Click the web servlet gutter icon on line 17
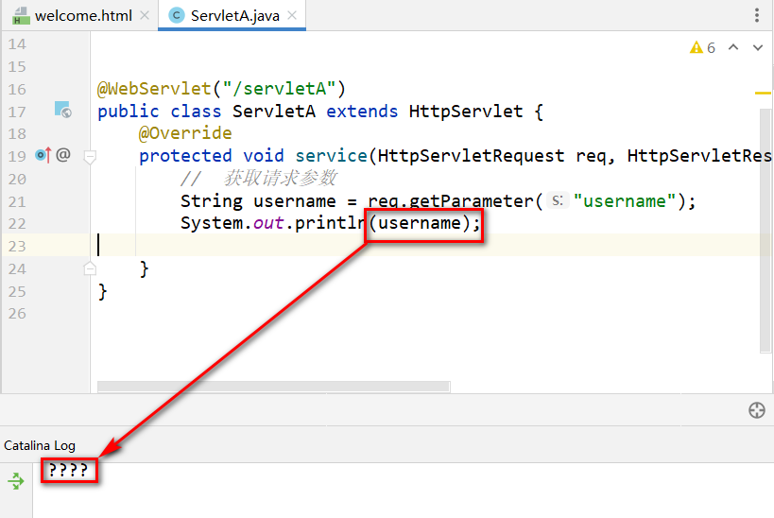This screenshot has width=774, height=518. pyautogui.click(x=63, y=111)
